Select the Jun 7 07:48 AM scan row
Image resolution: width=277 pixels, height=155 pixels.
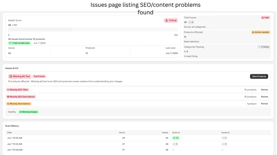138,150
